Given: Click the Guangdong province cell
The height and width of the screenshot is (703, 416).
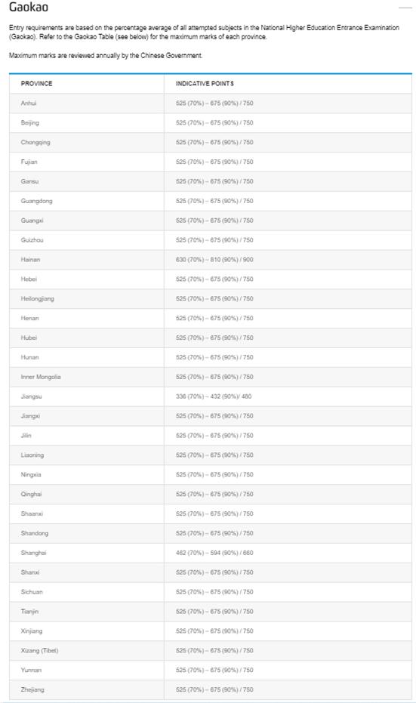Looking at the screenshot, I should point(87,202).
